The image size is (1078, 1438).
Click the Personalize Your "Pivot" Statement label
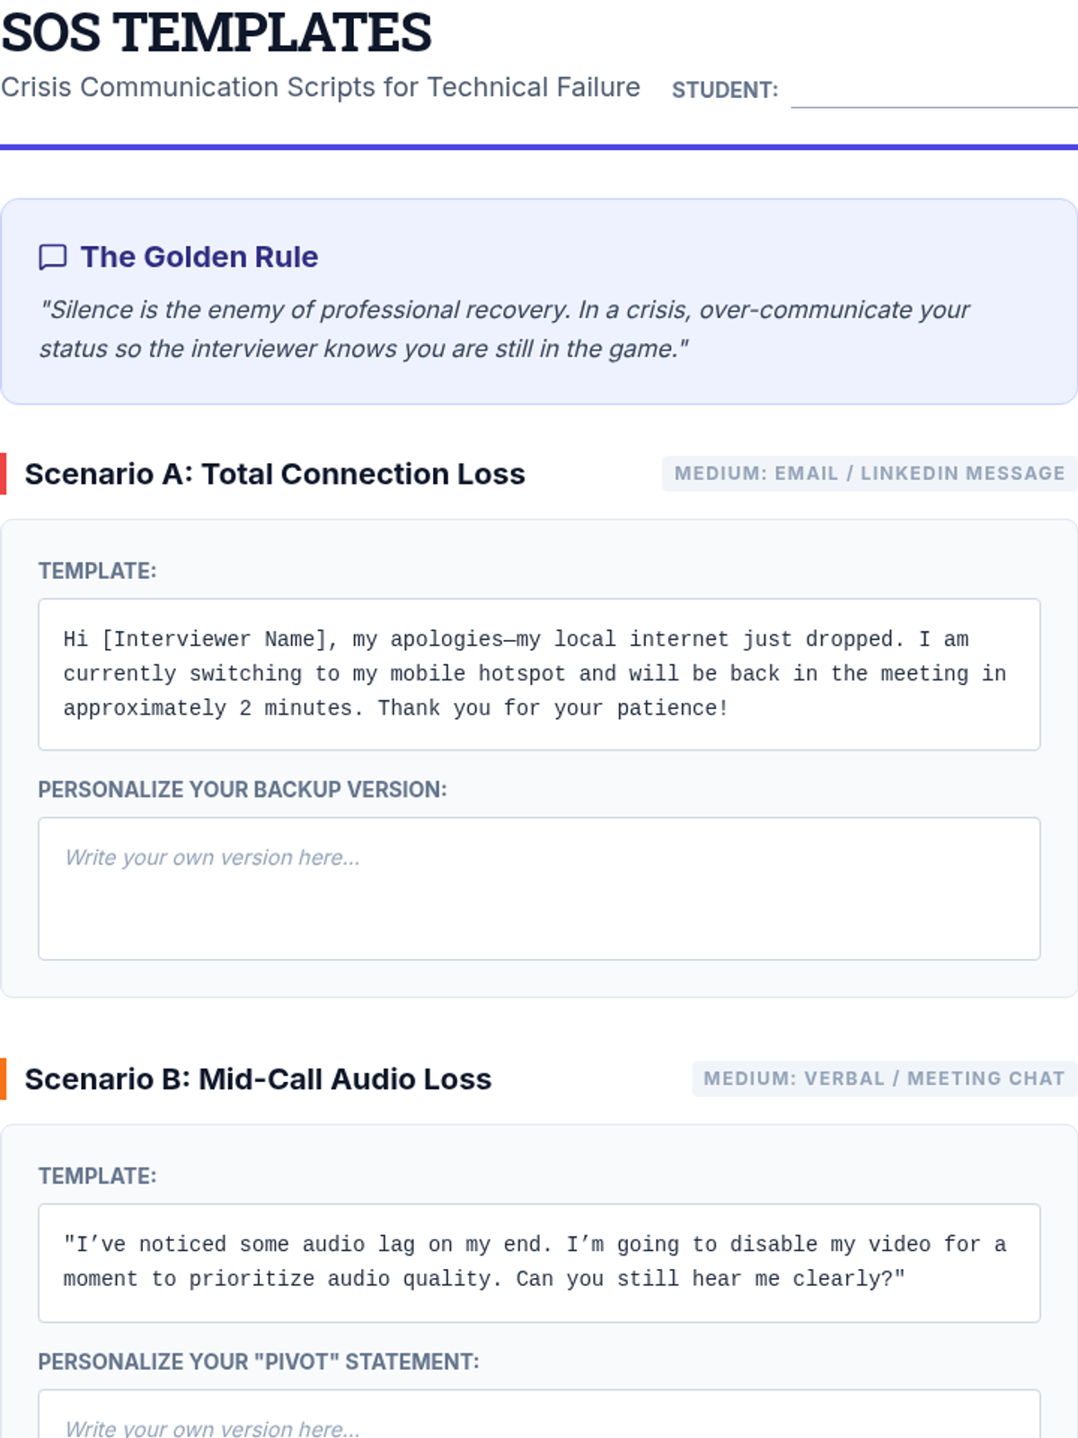coord(259,1362)
